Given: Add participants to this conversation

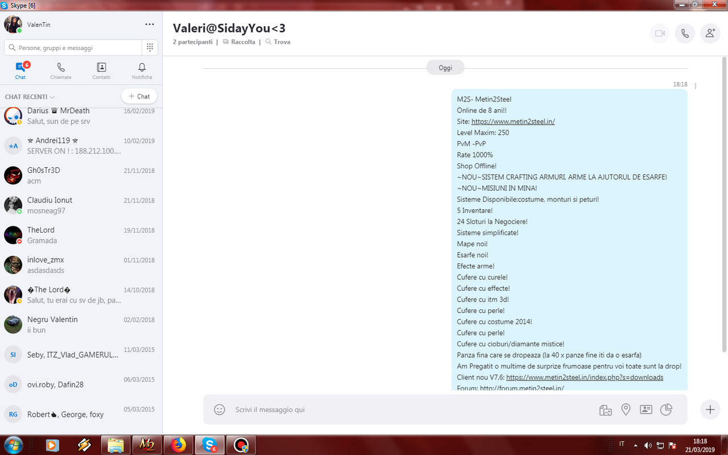Looking at the screenshot, I should pyautogui.click(x=710, y=34).
